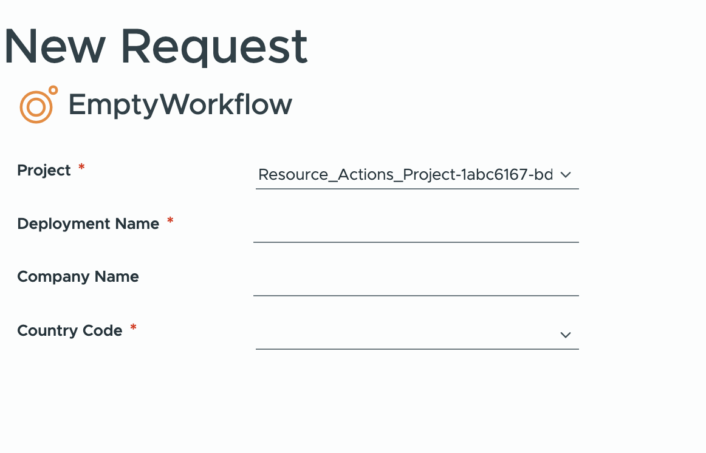This screenshot has height=453, width=706.
Task: Click the red asterisk beside Deployment Name
Action: (x=170, y=220)
